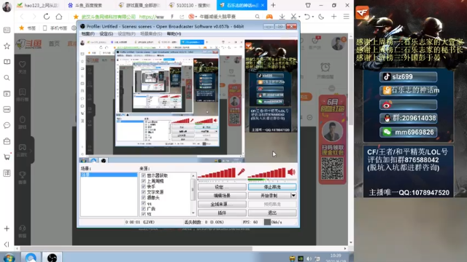Viewport: 467px width, 262px height.
Task: Click the browser back arrow
Action: point(22,17)
